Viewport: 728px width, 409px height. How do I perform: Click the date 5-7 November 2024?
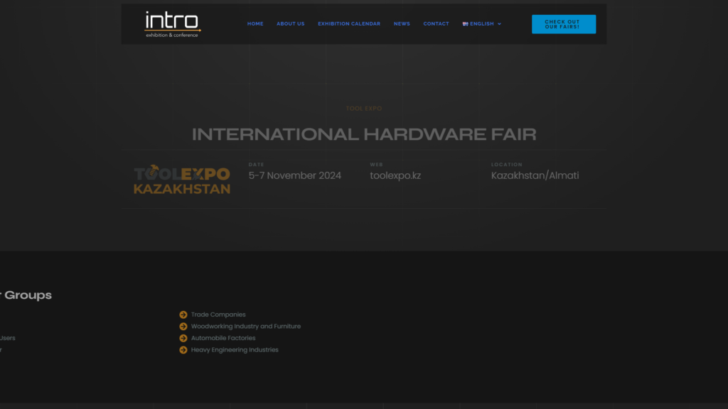295,176
